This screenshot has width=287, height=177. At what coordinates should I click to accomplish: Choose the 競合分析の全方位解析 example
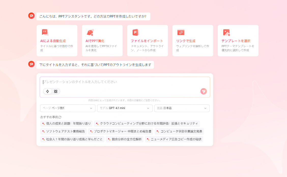point(125,139)
